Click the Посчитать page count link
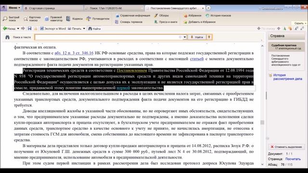308x173 pixels. click(x=293, y=159)
